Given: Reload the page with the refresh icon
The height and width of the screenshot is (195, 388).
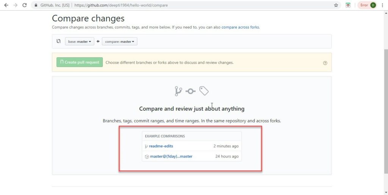Looking at the screenshot, I should pyautogui.click(x=25, y=5).
